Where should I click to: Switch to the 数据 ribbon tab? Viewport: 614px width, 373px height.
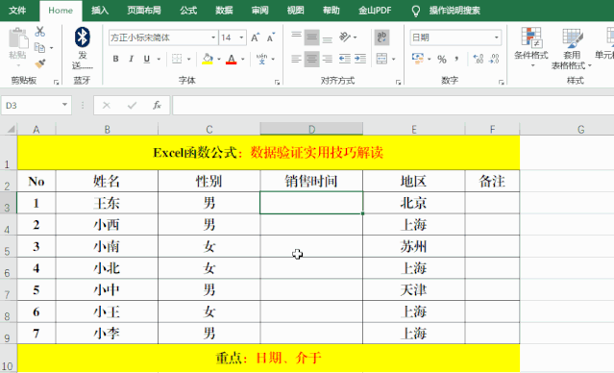[225, 11]
